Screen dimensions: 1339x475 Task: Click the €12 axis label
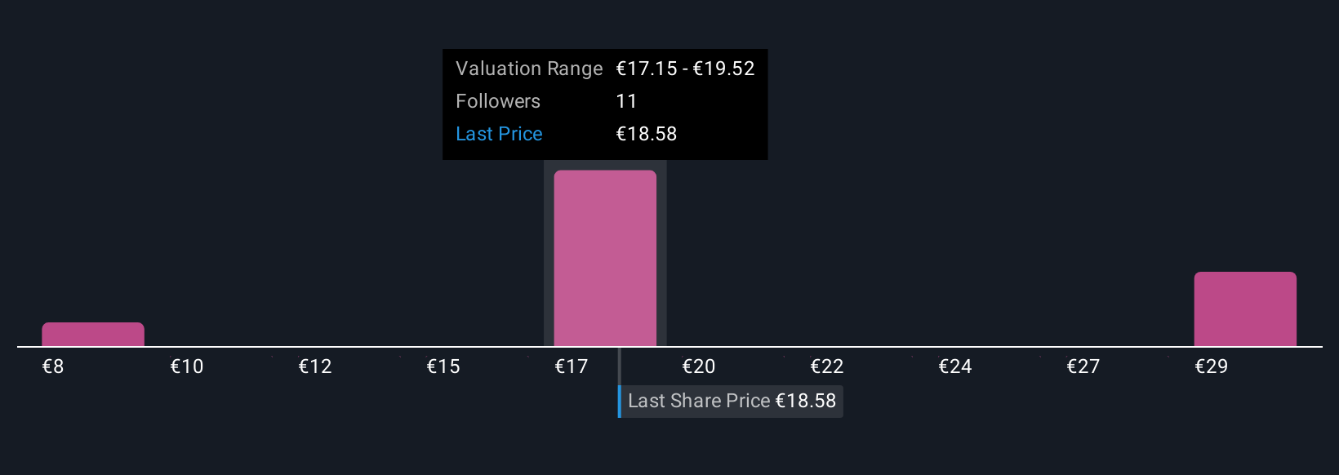coord(315,366)
